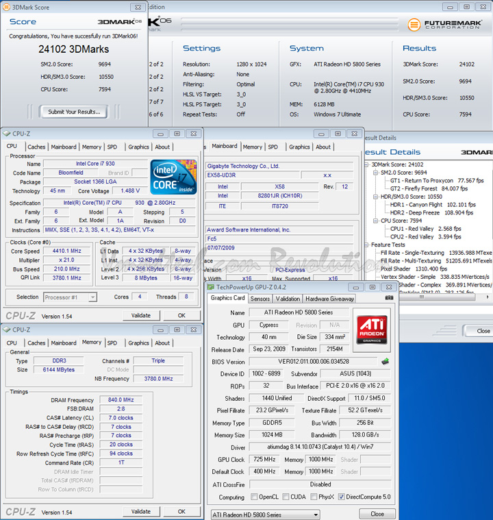Uncheck the DirectCompute 5.0 checkbox

point(341,497)
